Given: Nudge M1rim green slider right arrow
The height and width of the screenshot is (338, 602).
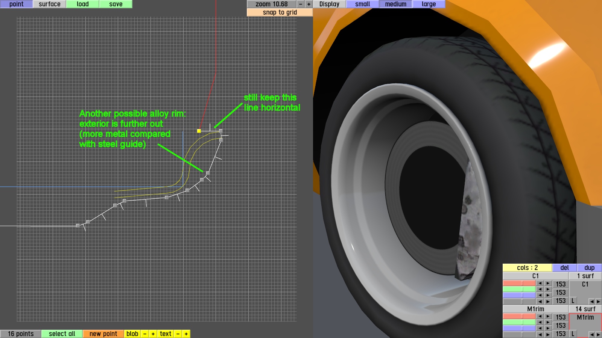Looking at the screenshot, I should point(548,322).
